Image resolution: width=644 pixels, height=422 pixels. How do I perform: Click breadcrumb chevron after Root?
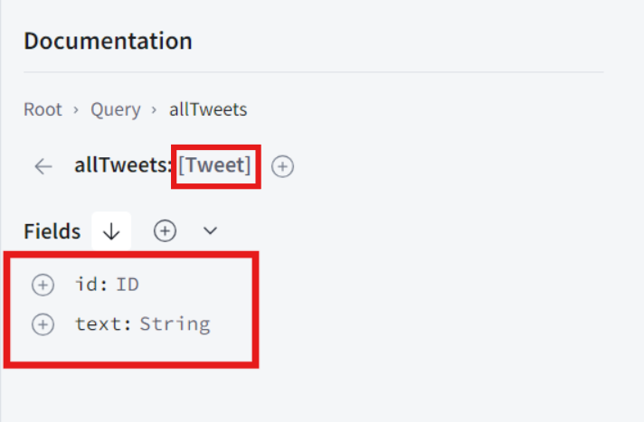tap(76, 110)
